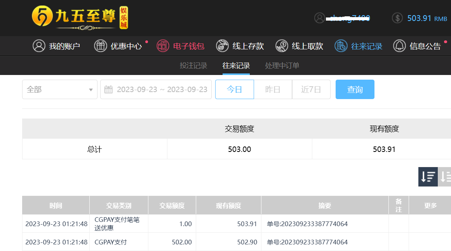Open the date range picker field
This screenshot has height=251, width=451.
point(156,89)
